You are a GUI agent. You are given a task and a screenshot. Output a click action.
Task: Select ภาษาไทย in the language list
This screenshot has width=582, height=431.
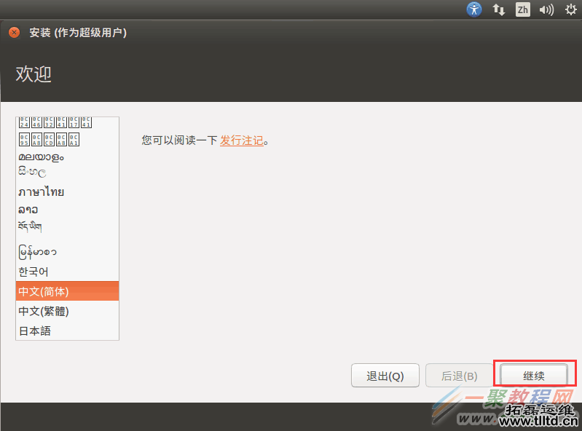click(67, 191)
